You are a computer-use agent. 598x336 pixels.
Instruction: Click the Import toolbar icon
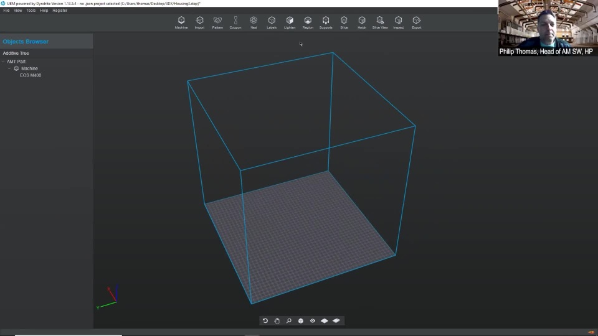point(199,22)
